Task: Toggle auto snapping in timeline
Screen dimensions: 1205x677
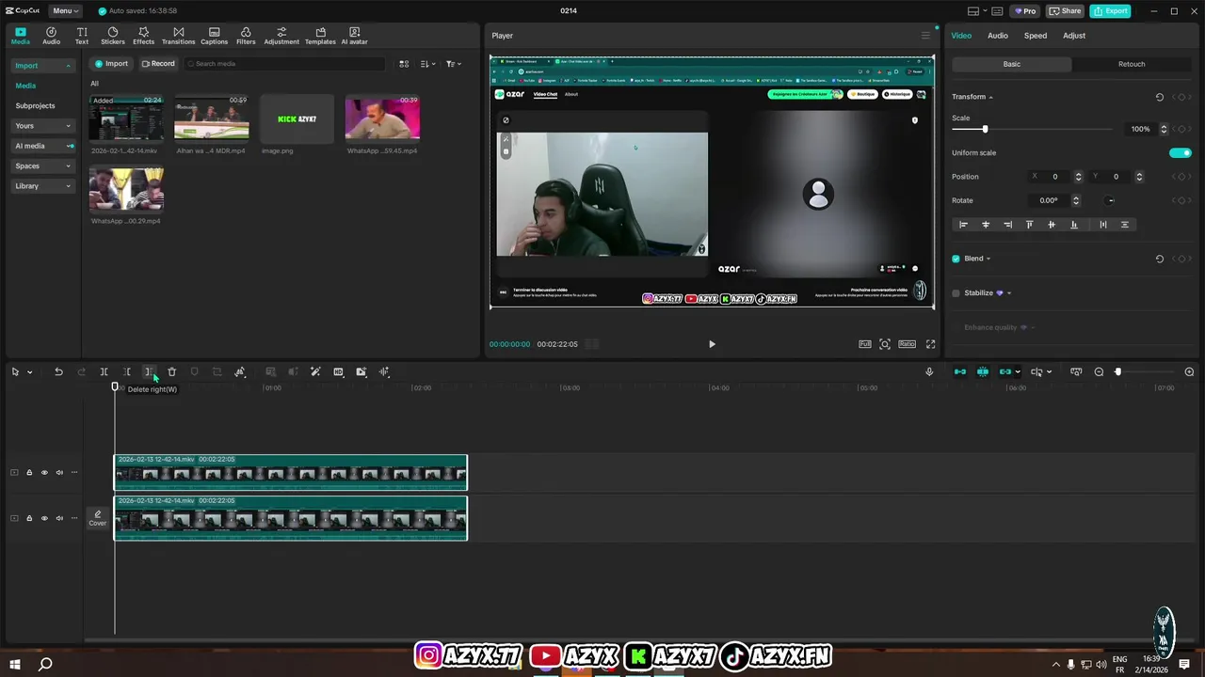Action: (x=982, y=371)
